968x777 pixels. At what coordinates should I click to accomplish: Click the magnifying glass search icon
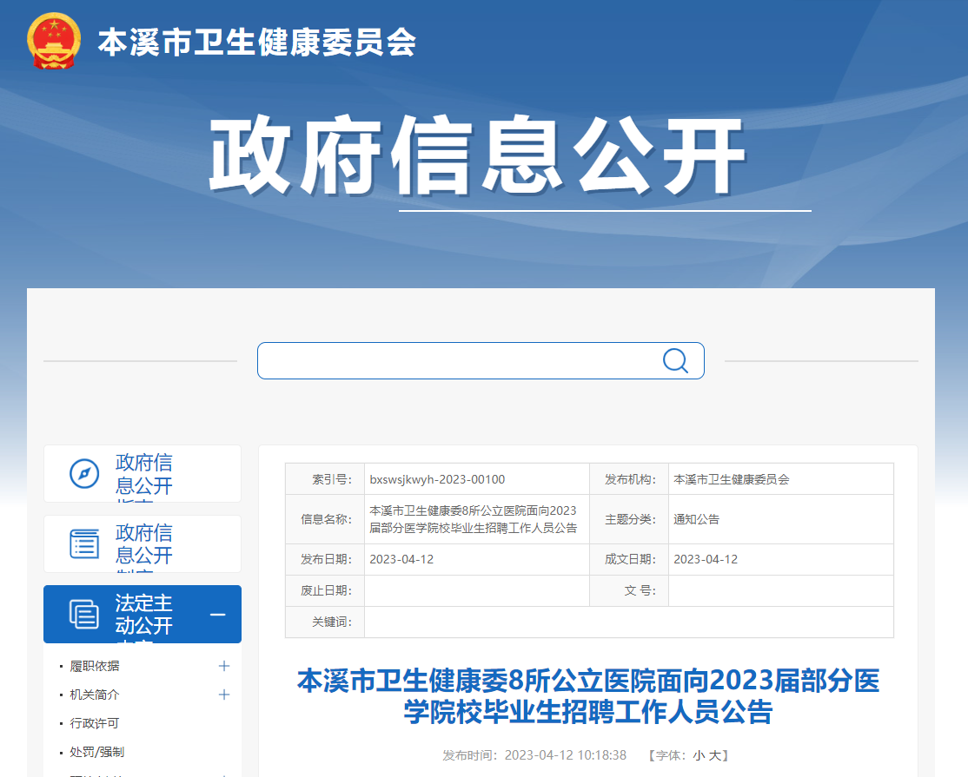pos(675,360)
